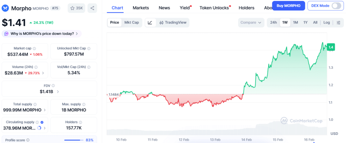Screen dimensions: 346x143
Task: Click the info icon next to Market cap
Action: (34, 49)
